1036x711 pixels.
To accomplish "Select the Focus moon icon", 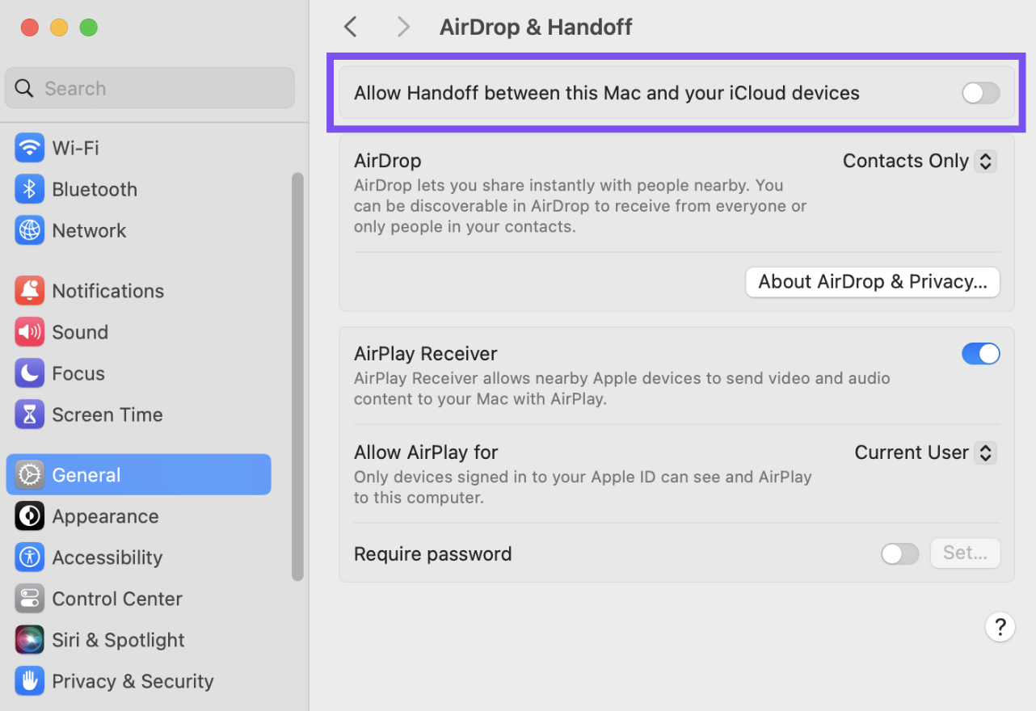I will [30, 373].
